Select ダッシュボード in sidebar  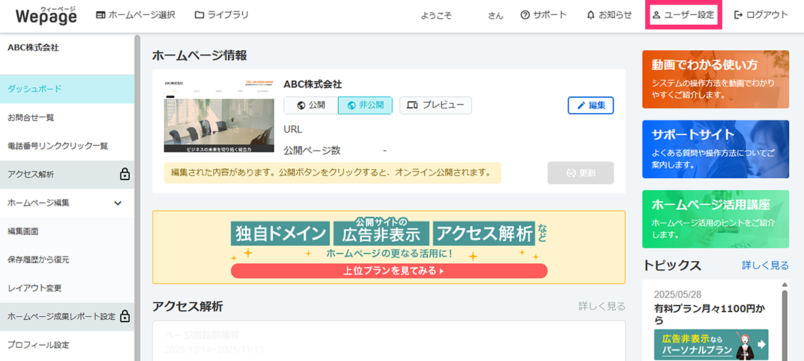(67, 88)
